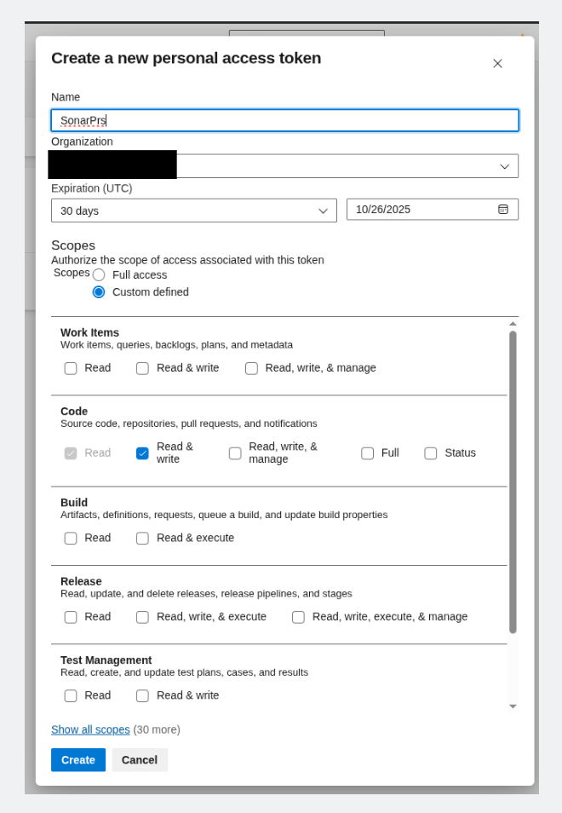Close the personal access token dialog
Screen dimensions: 562x813
click(x=497, y=64)
